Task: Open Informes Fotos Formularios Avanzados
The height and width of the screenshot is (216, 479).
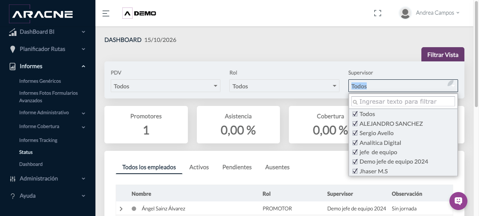Action: 49,97
